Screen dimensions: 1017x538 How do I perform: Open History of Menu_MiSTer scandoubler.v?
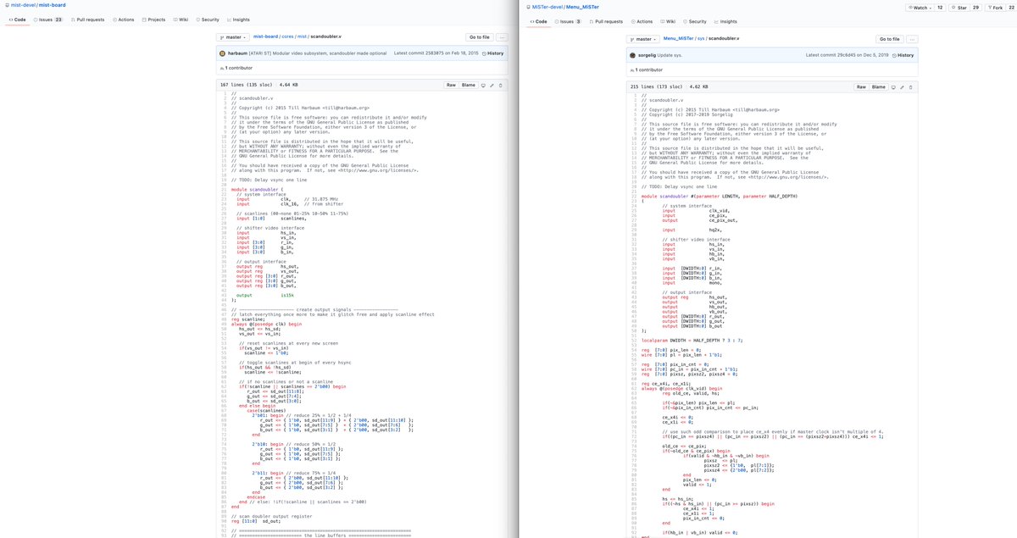903,55
